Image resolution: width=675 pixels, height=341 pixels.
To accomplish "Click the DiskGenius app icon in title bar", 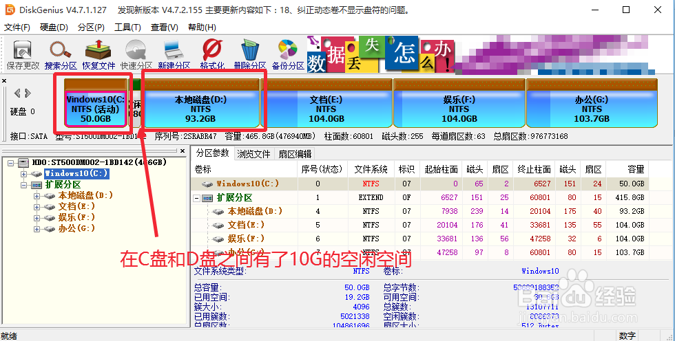I will click(10, 10).
